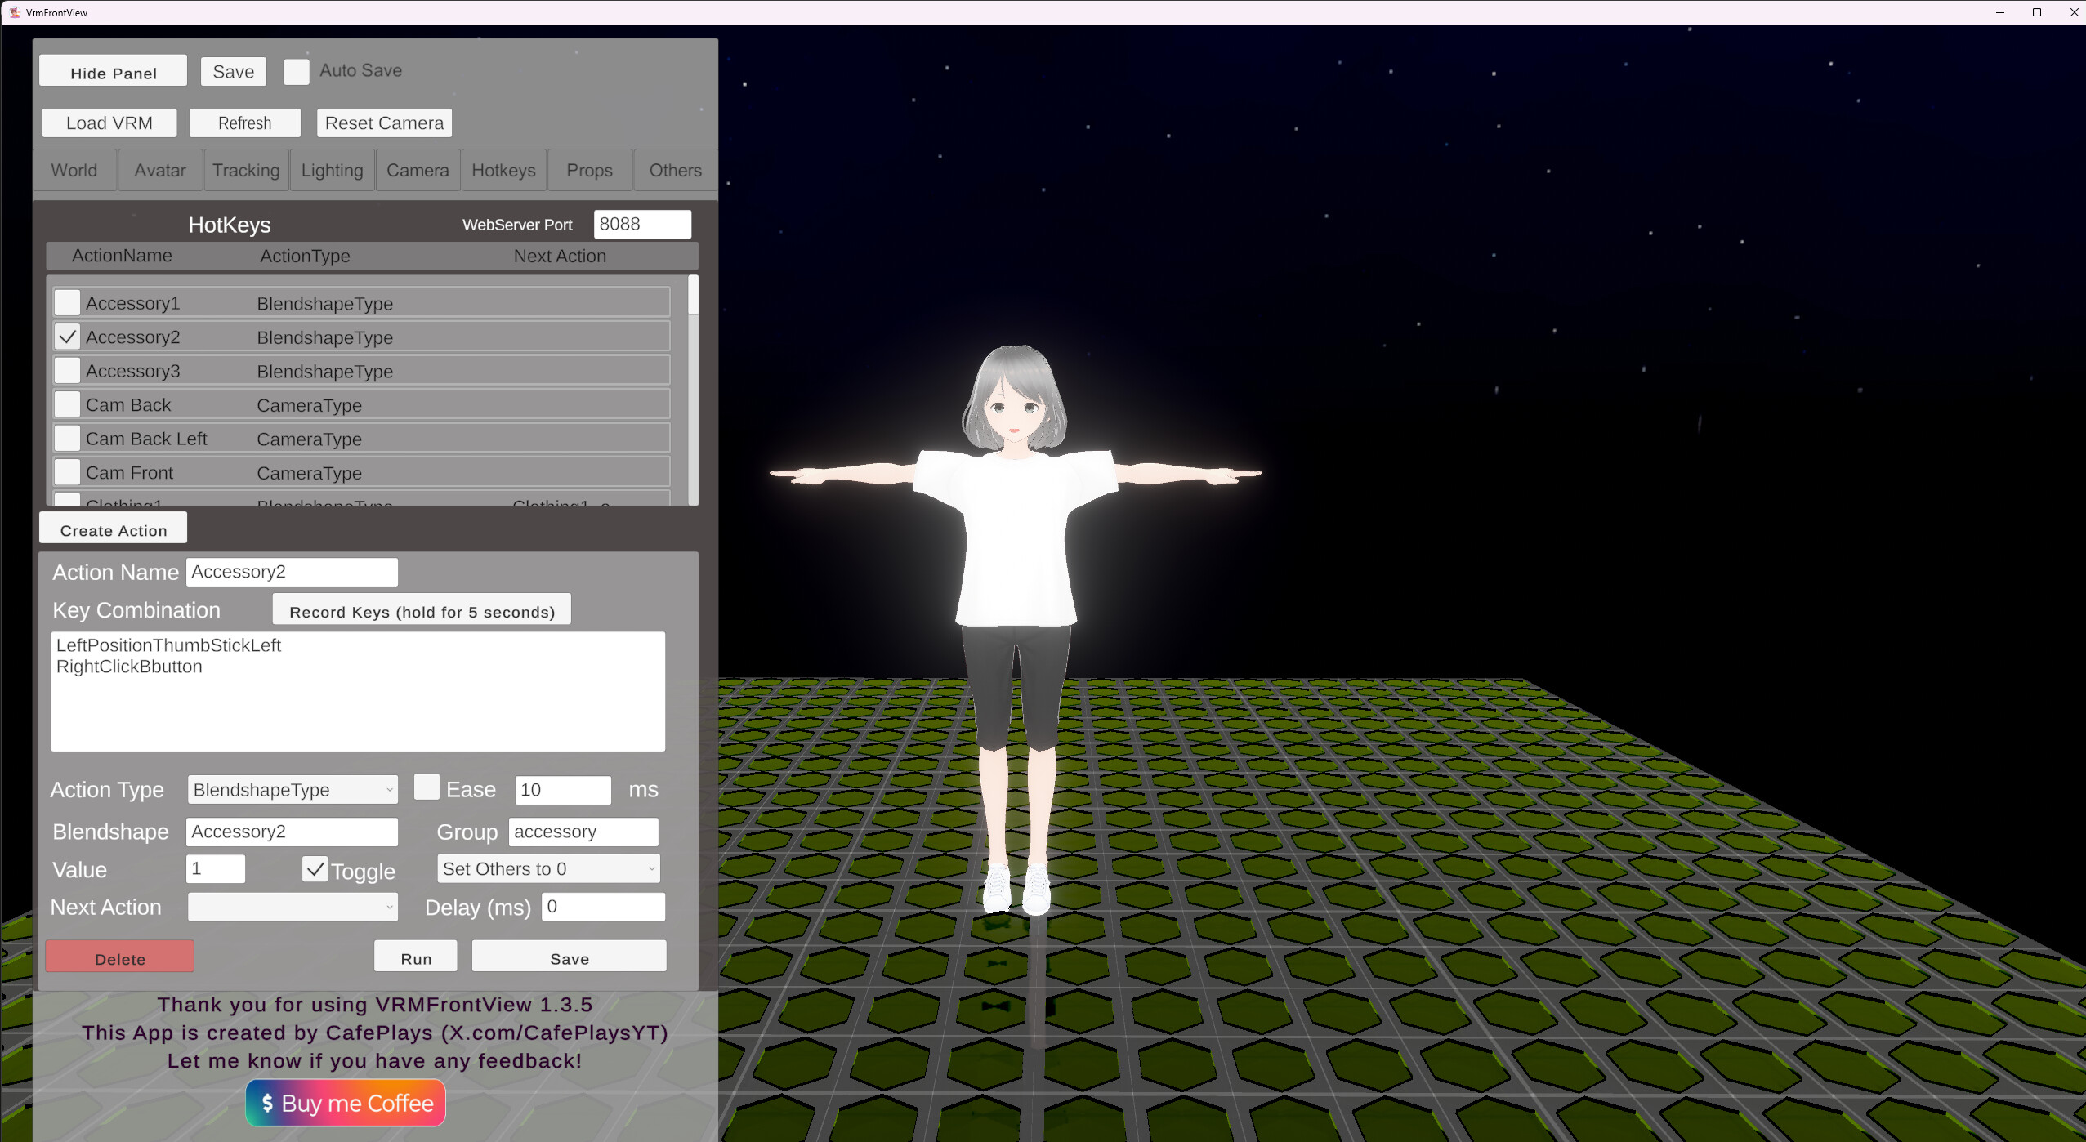The height and width of the screenshot is (1142, 2086).
Task: Switch to the Lighting tab
Action: click(331, 170)
